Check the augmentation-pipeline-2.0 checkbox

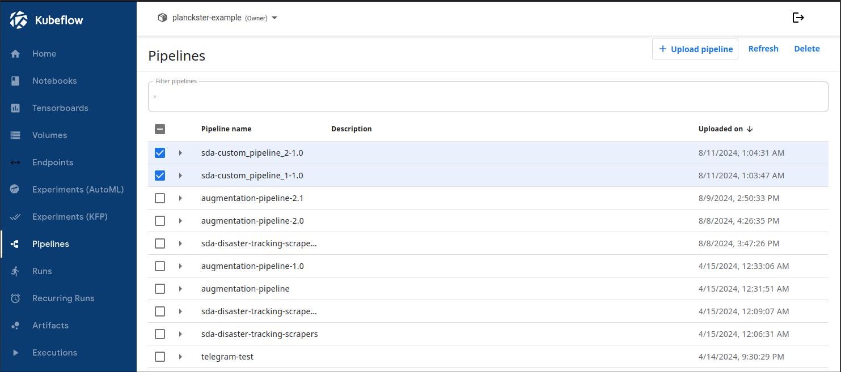[160, 221]
